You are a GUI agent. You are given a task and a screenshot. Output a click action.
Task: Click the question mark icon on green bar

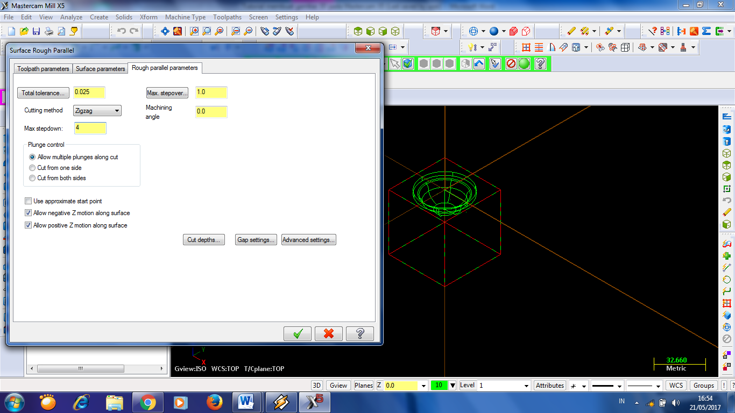[x=541, y=64]
